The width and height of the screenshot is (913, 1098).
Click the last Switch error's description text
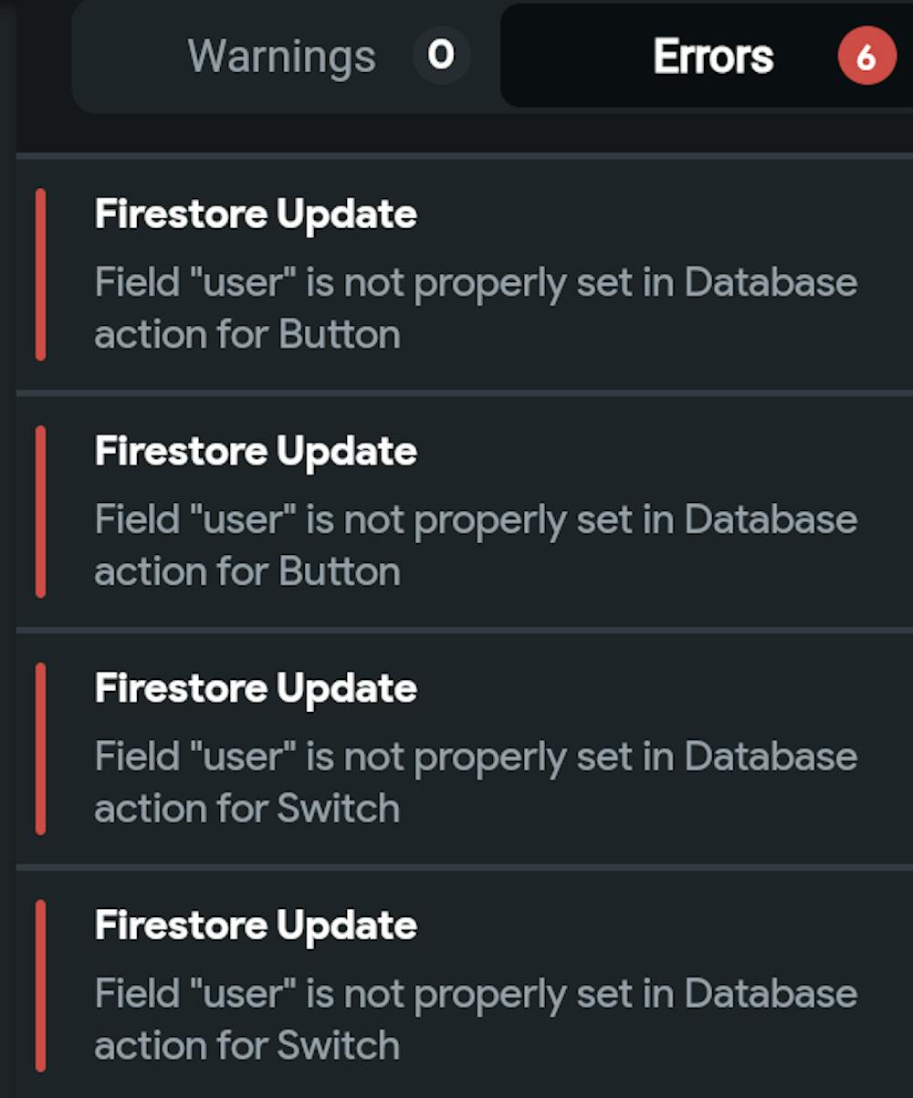[x=475, y=1020]
